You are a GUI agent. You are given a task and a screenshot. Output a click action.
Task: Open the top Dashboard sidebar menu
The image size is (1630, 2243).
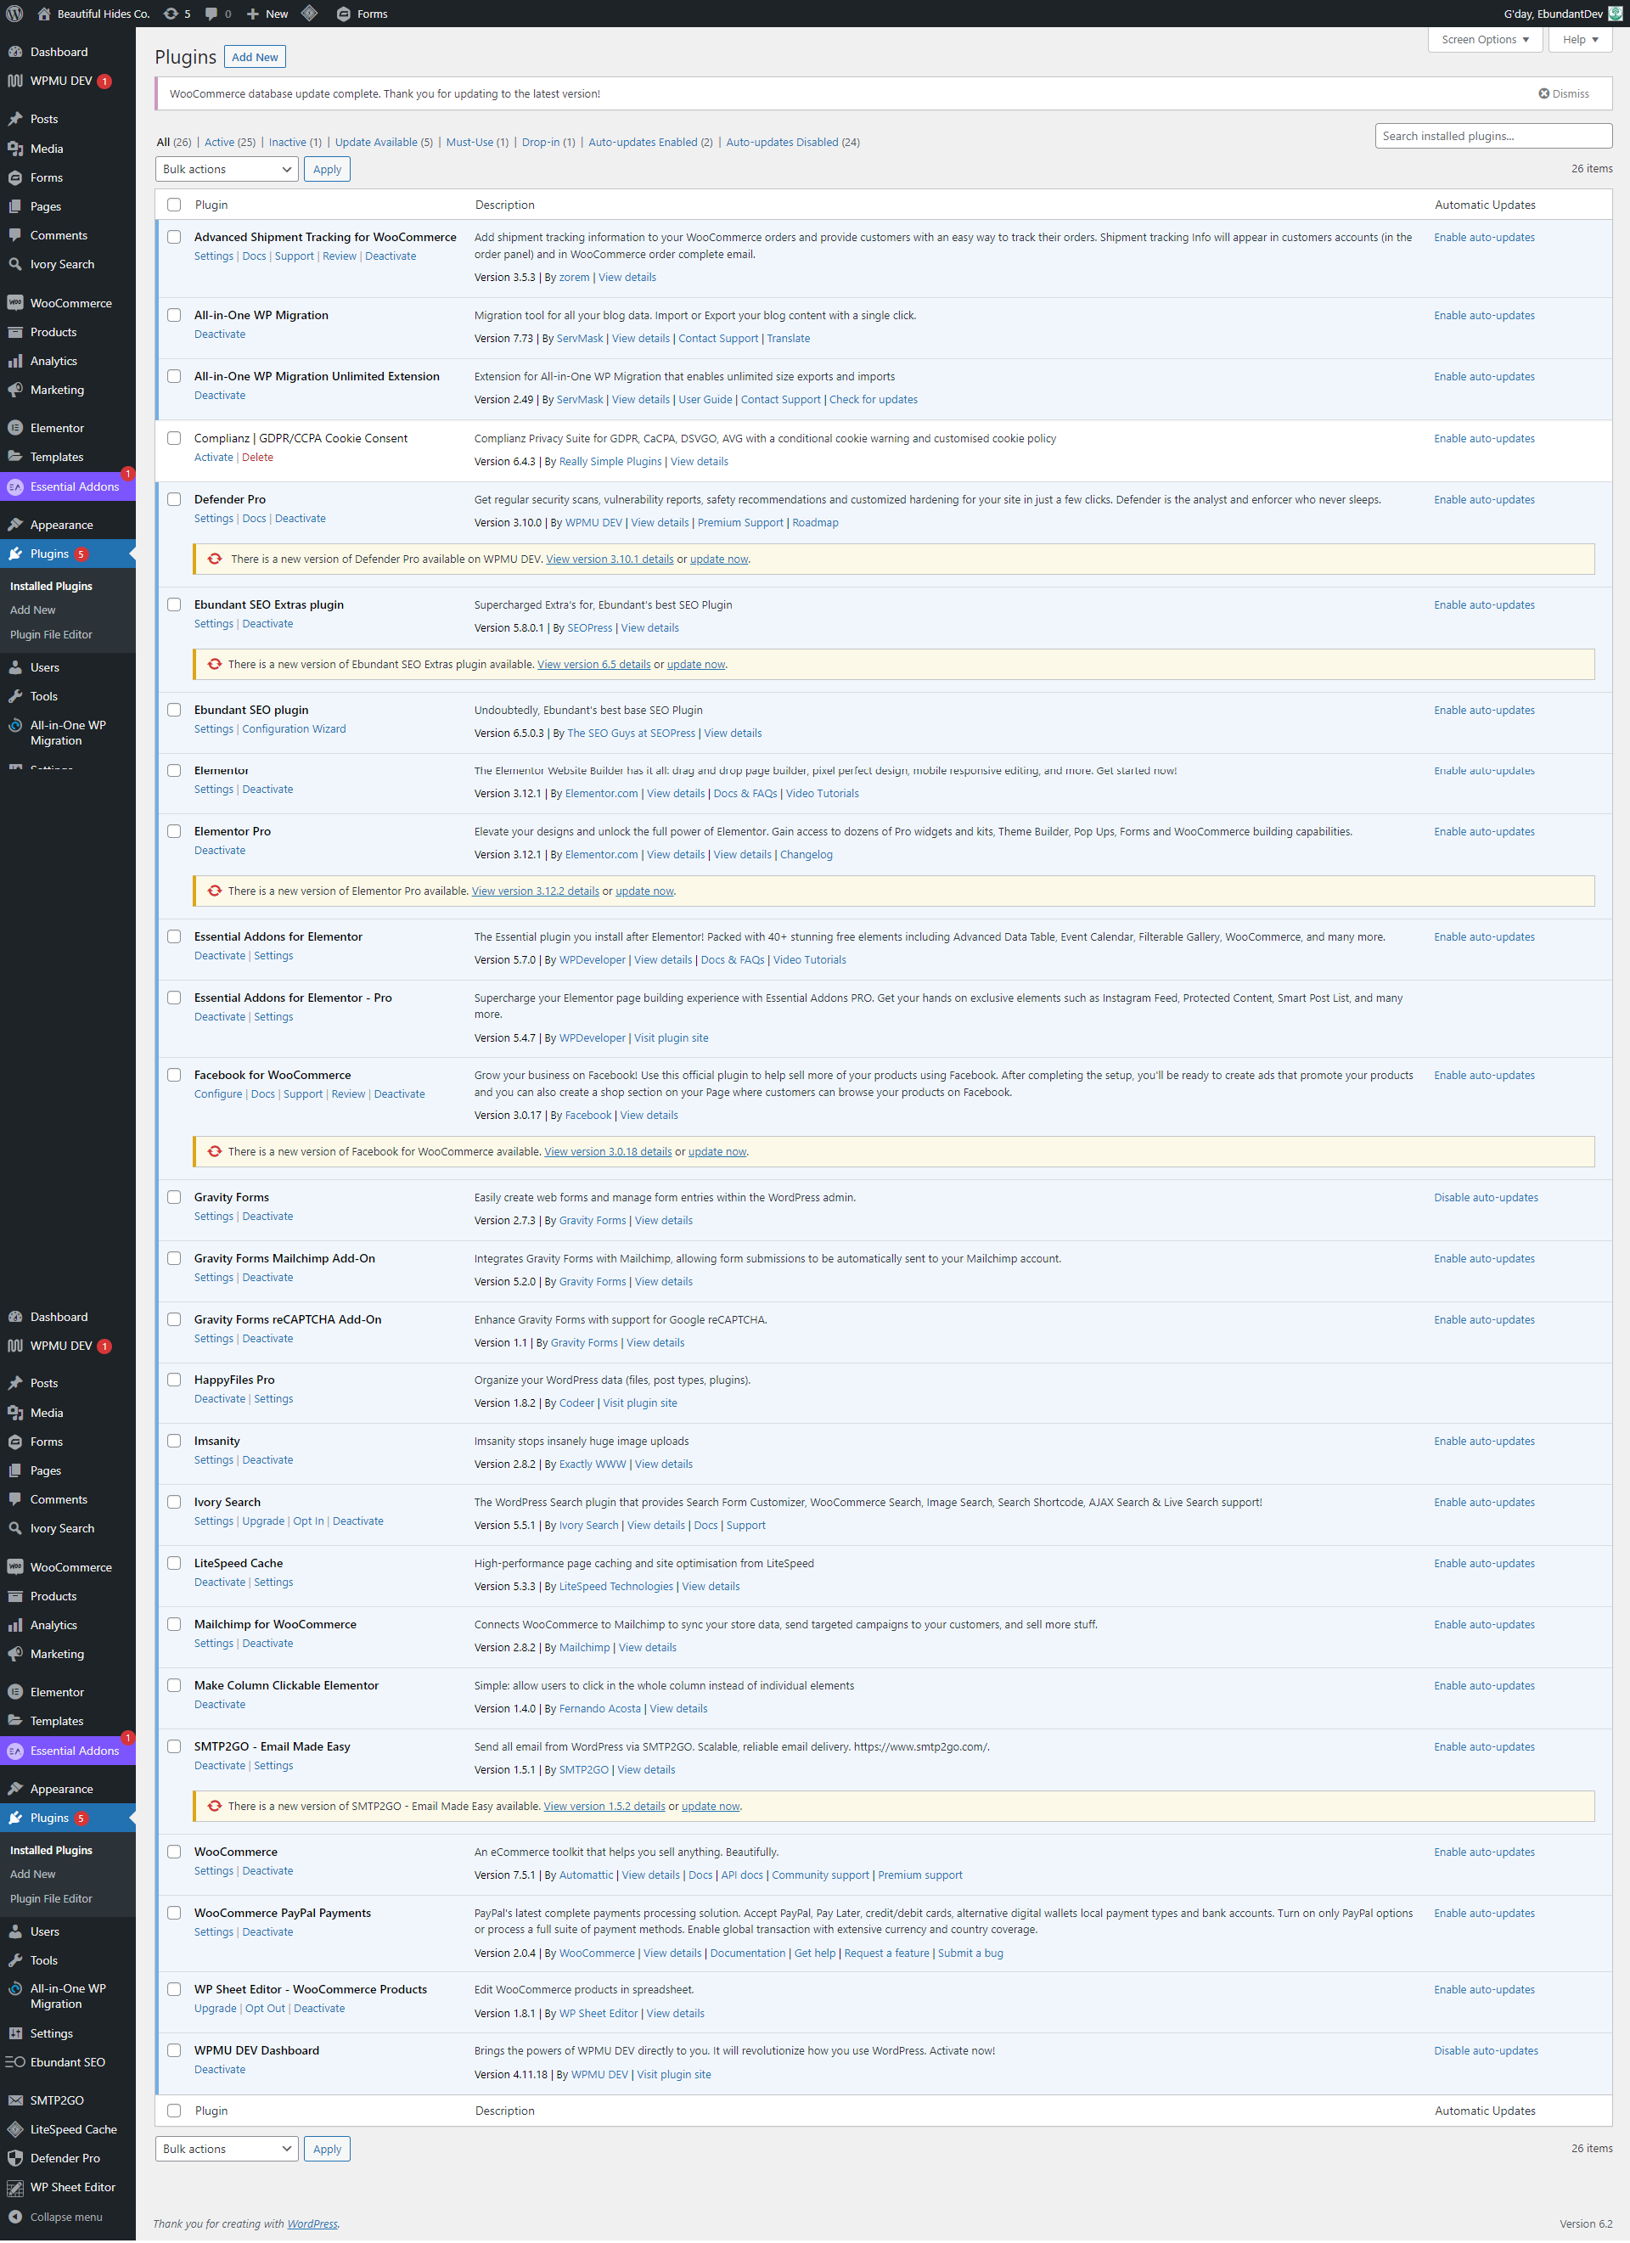(x=59, y=52)
